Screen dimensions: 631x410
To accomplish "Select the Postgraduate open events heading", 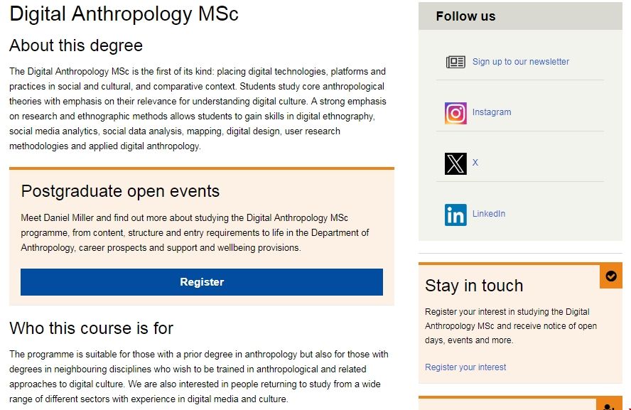I will pos(120,191).
